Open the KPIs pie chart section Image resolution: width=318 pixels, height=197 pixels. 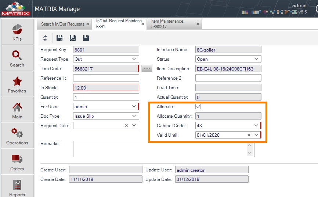tap(17, 32)
